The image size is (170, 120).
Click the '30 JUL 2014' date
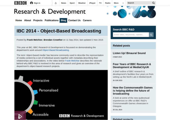coord(117,110)
